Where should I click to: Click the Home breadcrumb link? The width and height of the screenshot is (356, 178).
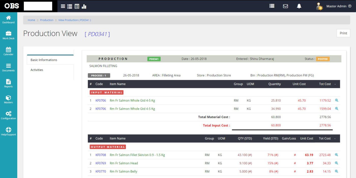coord(32,20)
